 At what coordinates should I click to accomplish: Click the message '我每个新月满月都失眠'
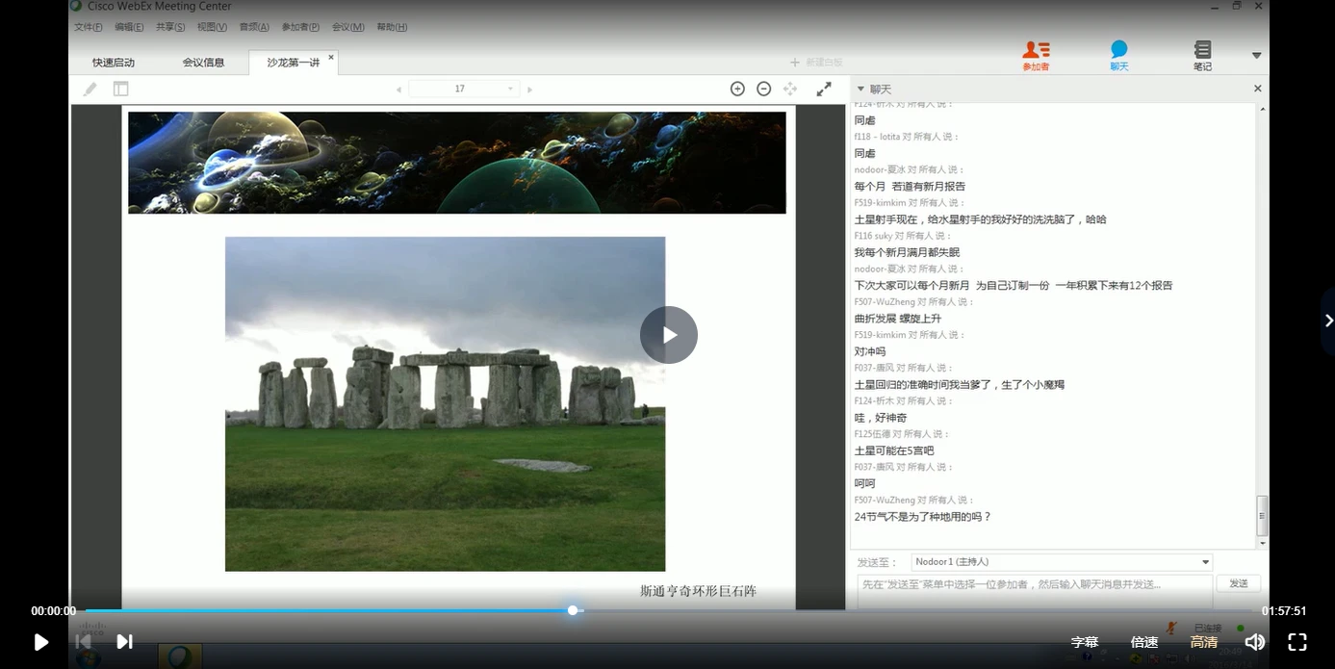coord(907,252)
